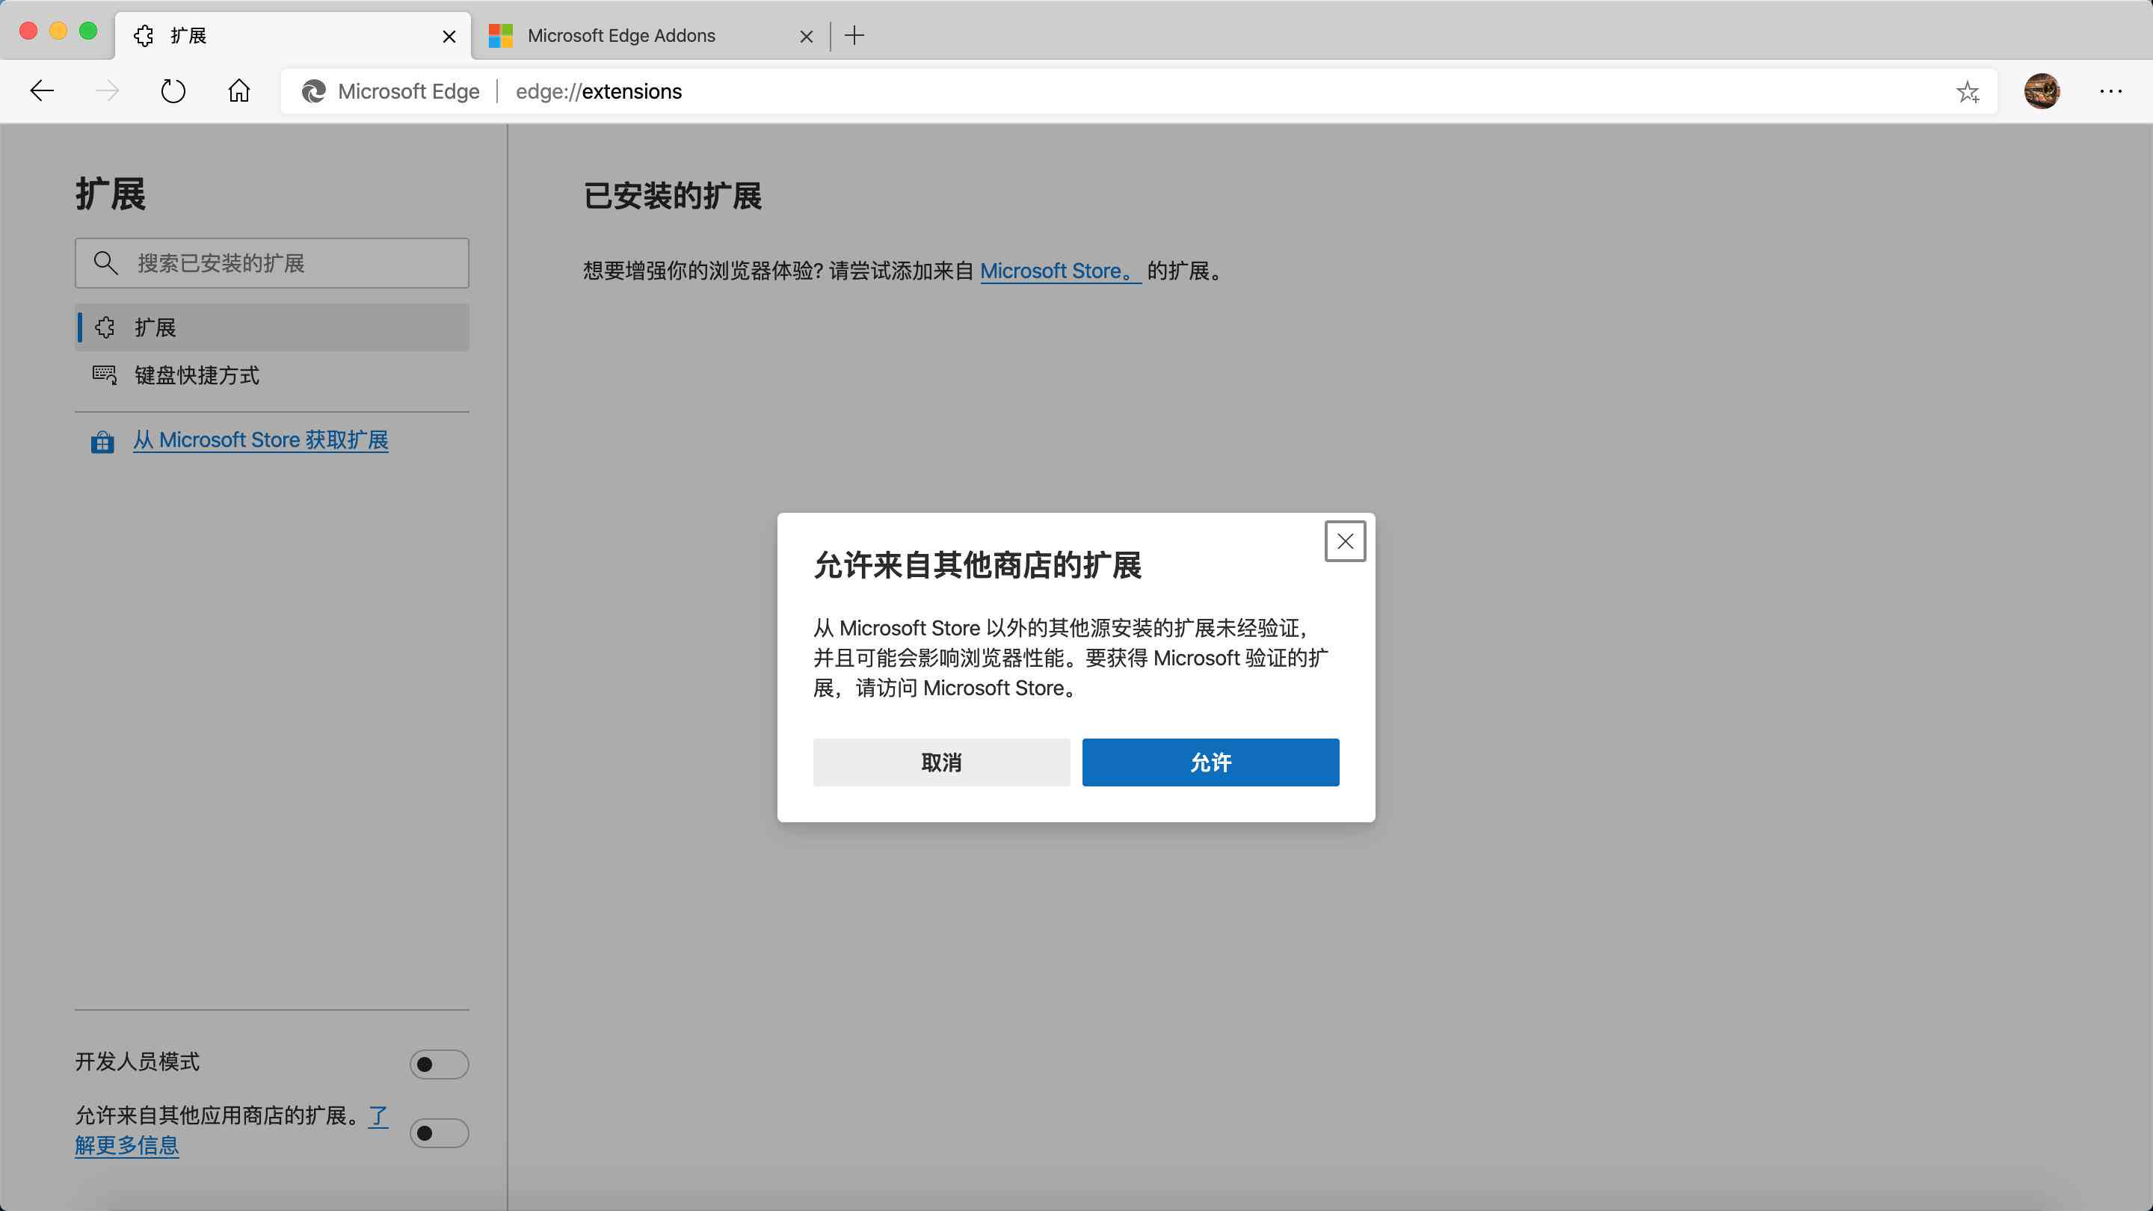Select 扩展 in the sidebar menu
The height and width of the screenshot is (1211, 2153).
[271, 327]
